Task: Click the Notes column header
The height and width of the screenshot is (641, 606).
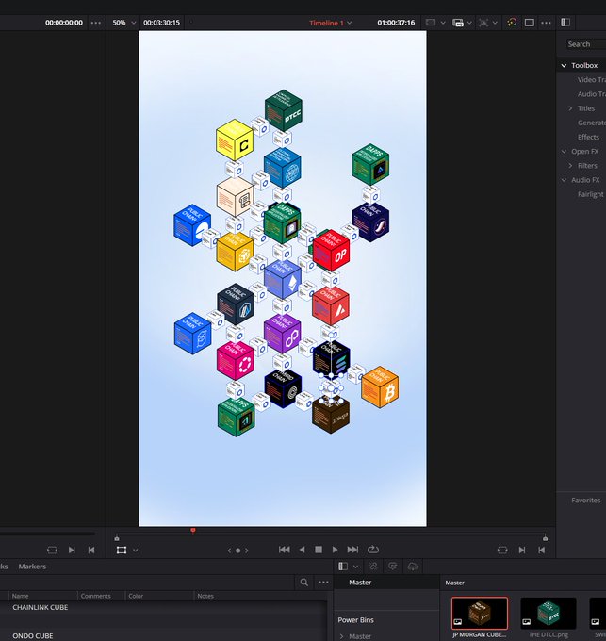Action: click(205, 596)
